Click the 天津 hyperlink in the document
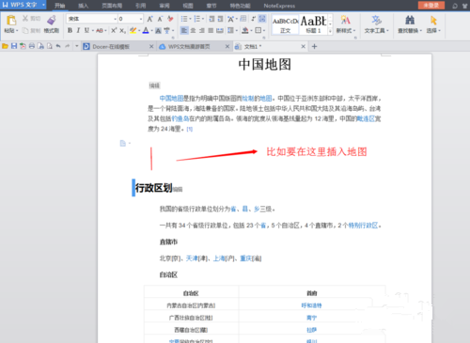This screenshot has width=470, height=343. tap(192, 258)
